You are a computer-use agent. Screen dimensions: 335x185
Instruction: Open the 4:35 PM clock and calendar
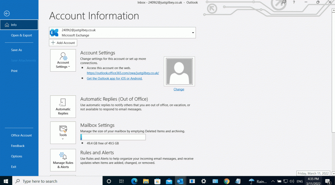pyautogui.click(x=313, y=181)
